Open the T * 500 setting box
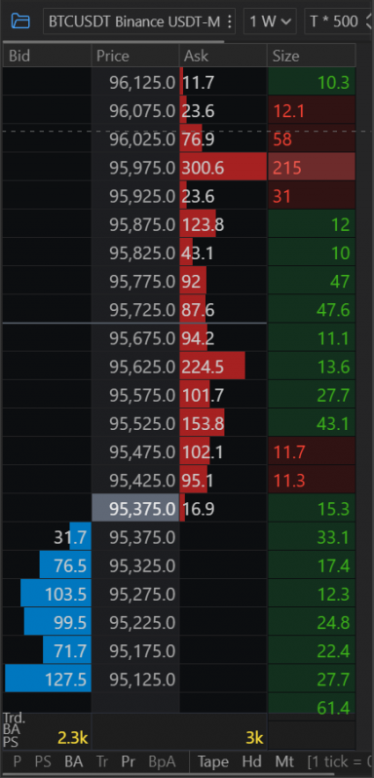Image resolution: width=374 pixels, height=778 pixels. pos(339,21)
